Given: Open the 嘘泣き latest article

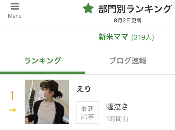Looking at the screenshot, I should point(118,107).
